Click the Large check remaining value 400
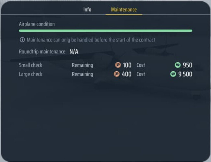The image size is (211, 162). point(127,74)
